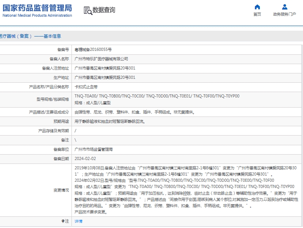
Task: Click the model line starting TNQ-T0A00
Action: point(157,96)
